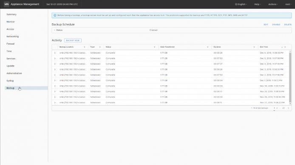Expand the Dec 4, 2019 backup row

click(x=55, y=64)
